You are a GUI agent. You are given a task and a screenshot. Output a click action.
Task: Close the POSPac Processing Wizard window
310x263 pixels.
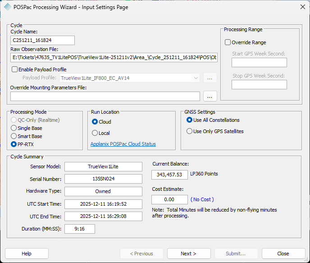pos(302,7)
